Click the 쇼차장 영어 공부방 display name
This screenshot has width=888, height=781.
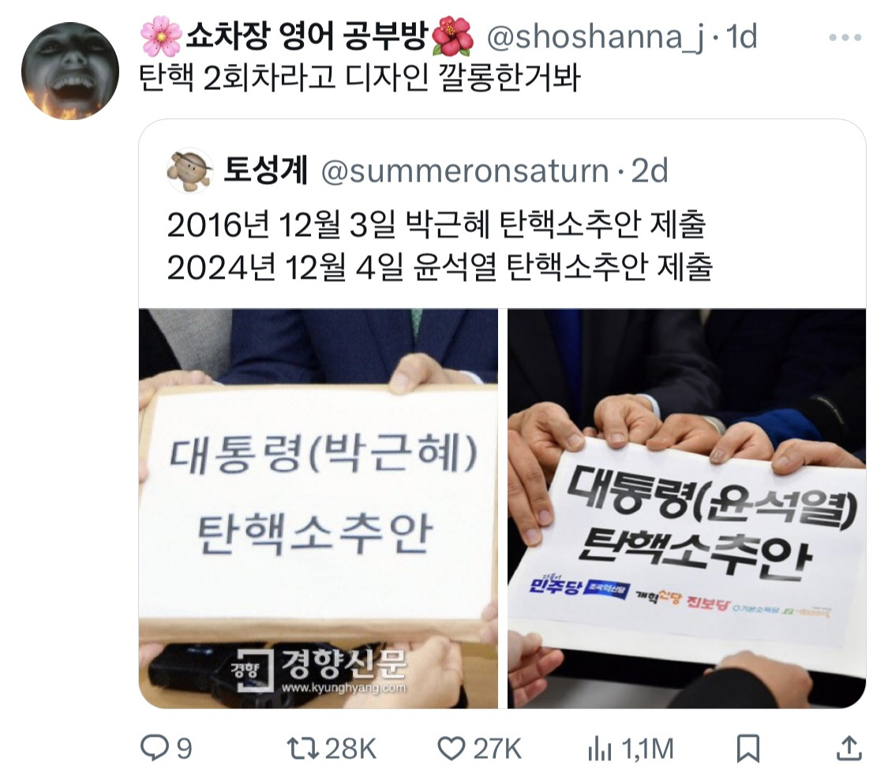(307, 37)
